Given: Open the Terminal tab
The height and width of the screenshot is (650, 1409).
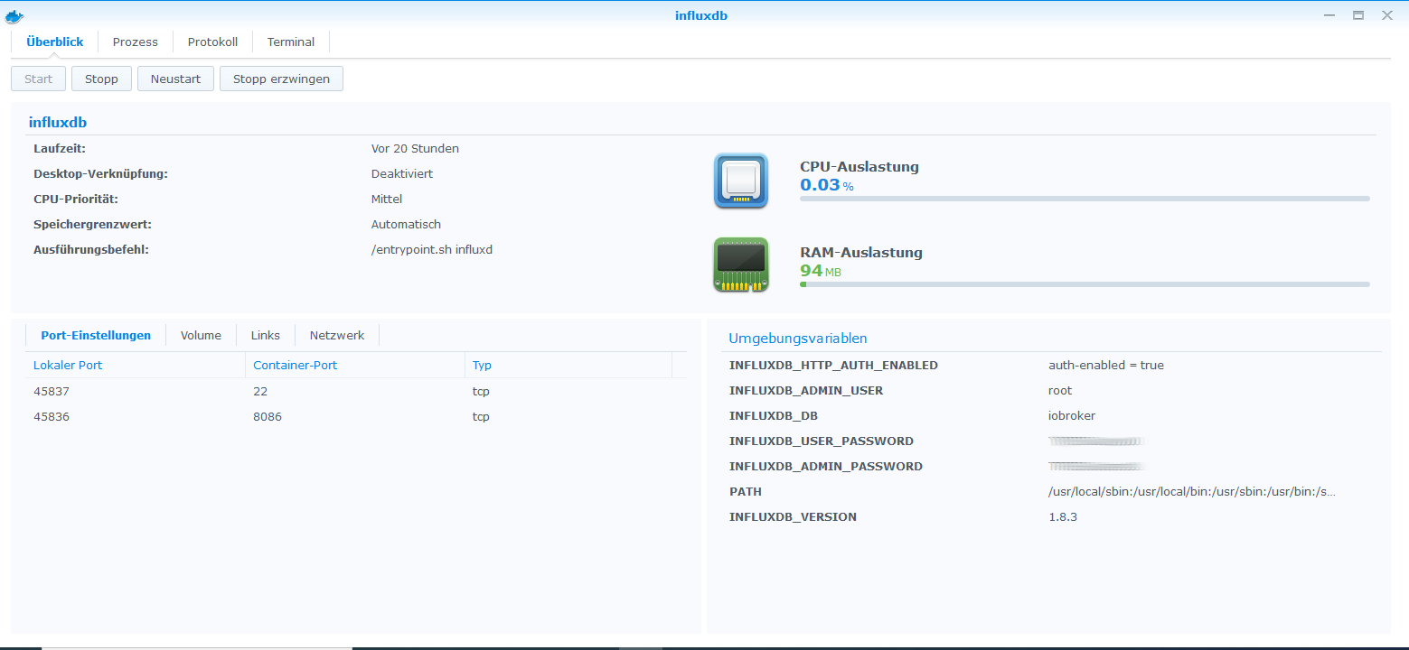Looking at the screenshot, I should coord(291,42).
